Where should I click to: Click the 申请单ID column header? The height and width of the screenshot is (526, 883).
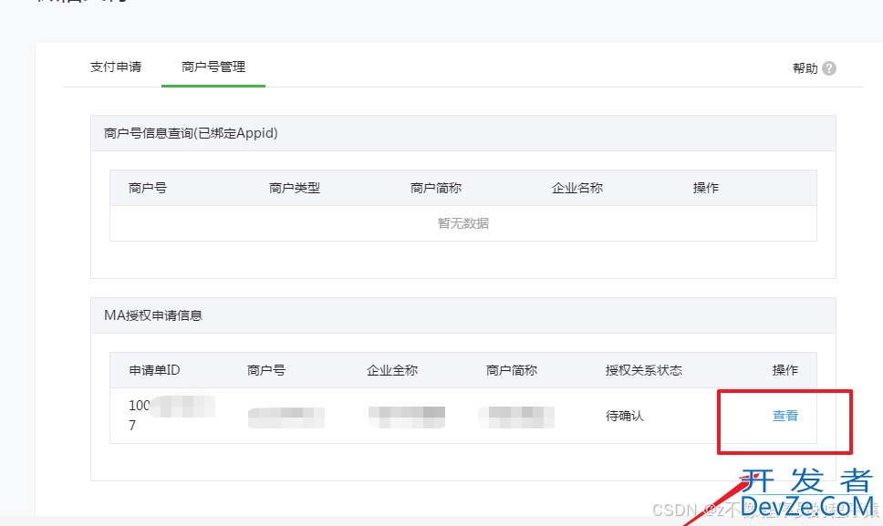tap(154, 370)
